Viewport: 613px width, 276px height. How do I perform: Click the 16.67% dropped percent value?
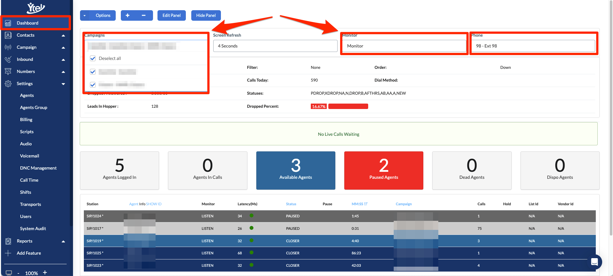pyautogui.click(x=319, y=106)
